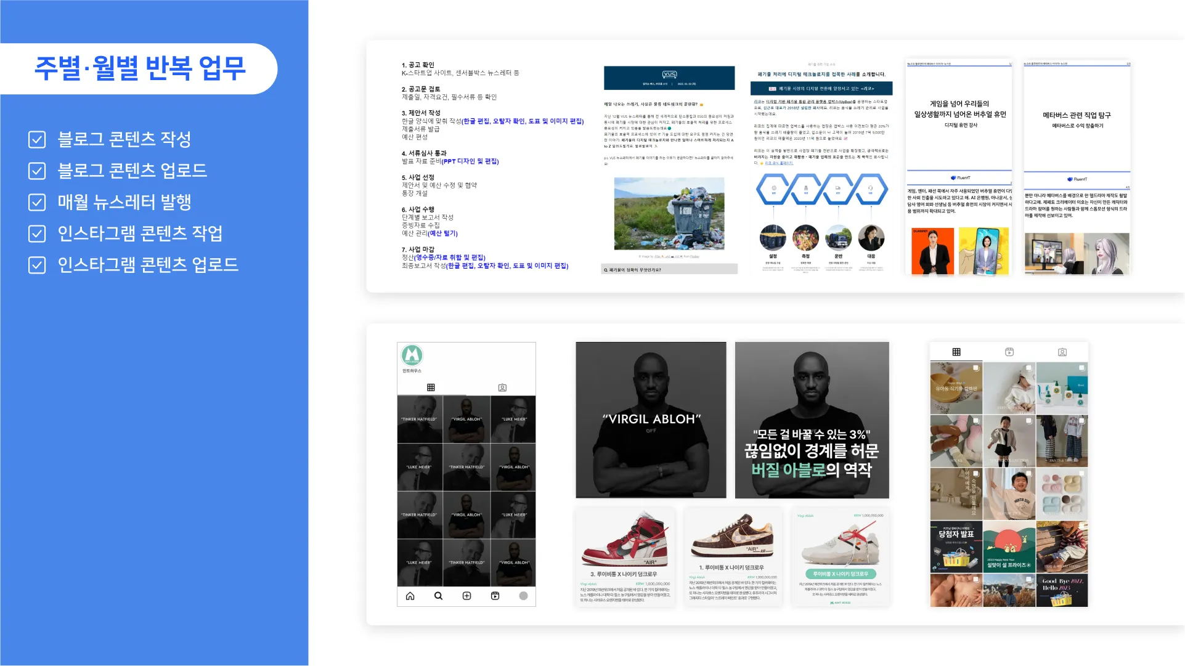The height and width of the screenshot is (666, 1185).
Task: Tap the gray profile circle icon
Action: (523, 596)
